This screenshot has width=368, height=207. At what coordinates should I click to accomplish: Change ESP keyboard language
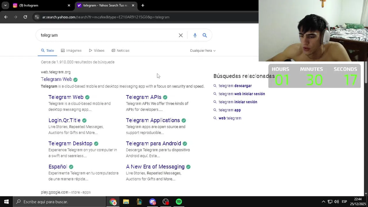tap(344, 202)
